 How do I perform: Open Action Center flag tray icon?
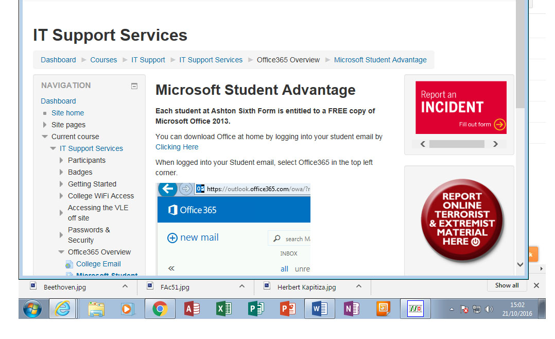(x=464, y=309)
